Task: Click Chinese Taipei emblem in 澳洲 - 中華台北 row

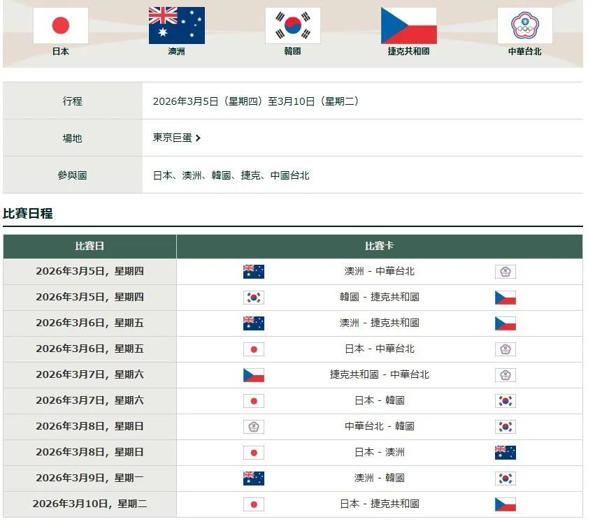Action: pyautogui.click(x=506, y=272)
